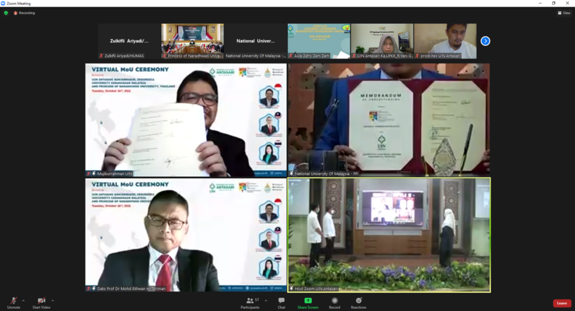Click the green Share Screen button
The height and width of the screenshot is (311, 575).
click(308, 303)
